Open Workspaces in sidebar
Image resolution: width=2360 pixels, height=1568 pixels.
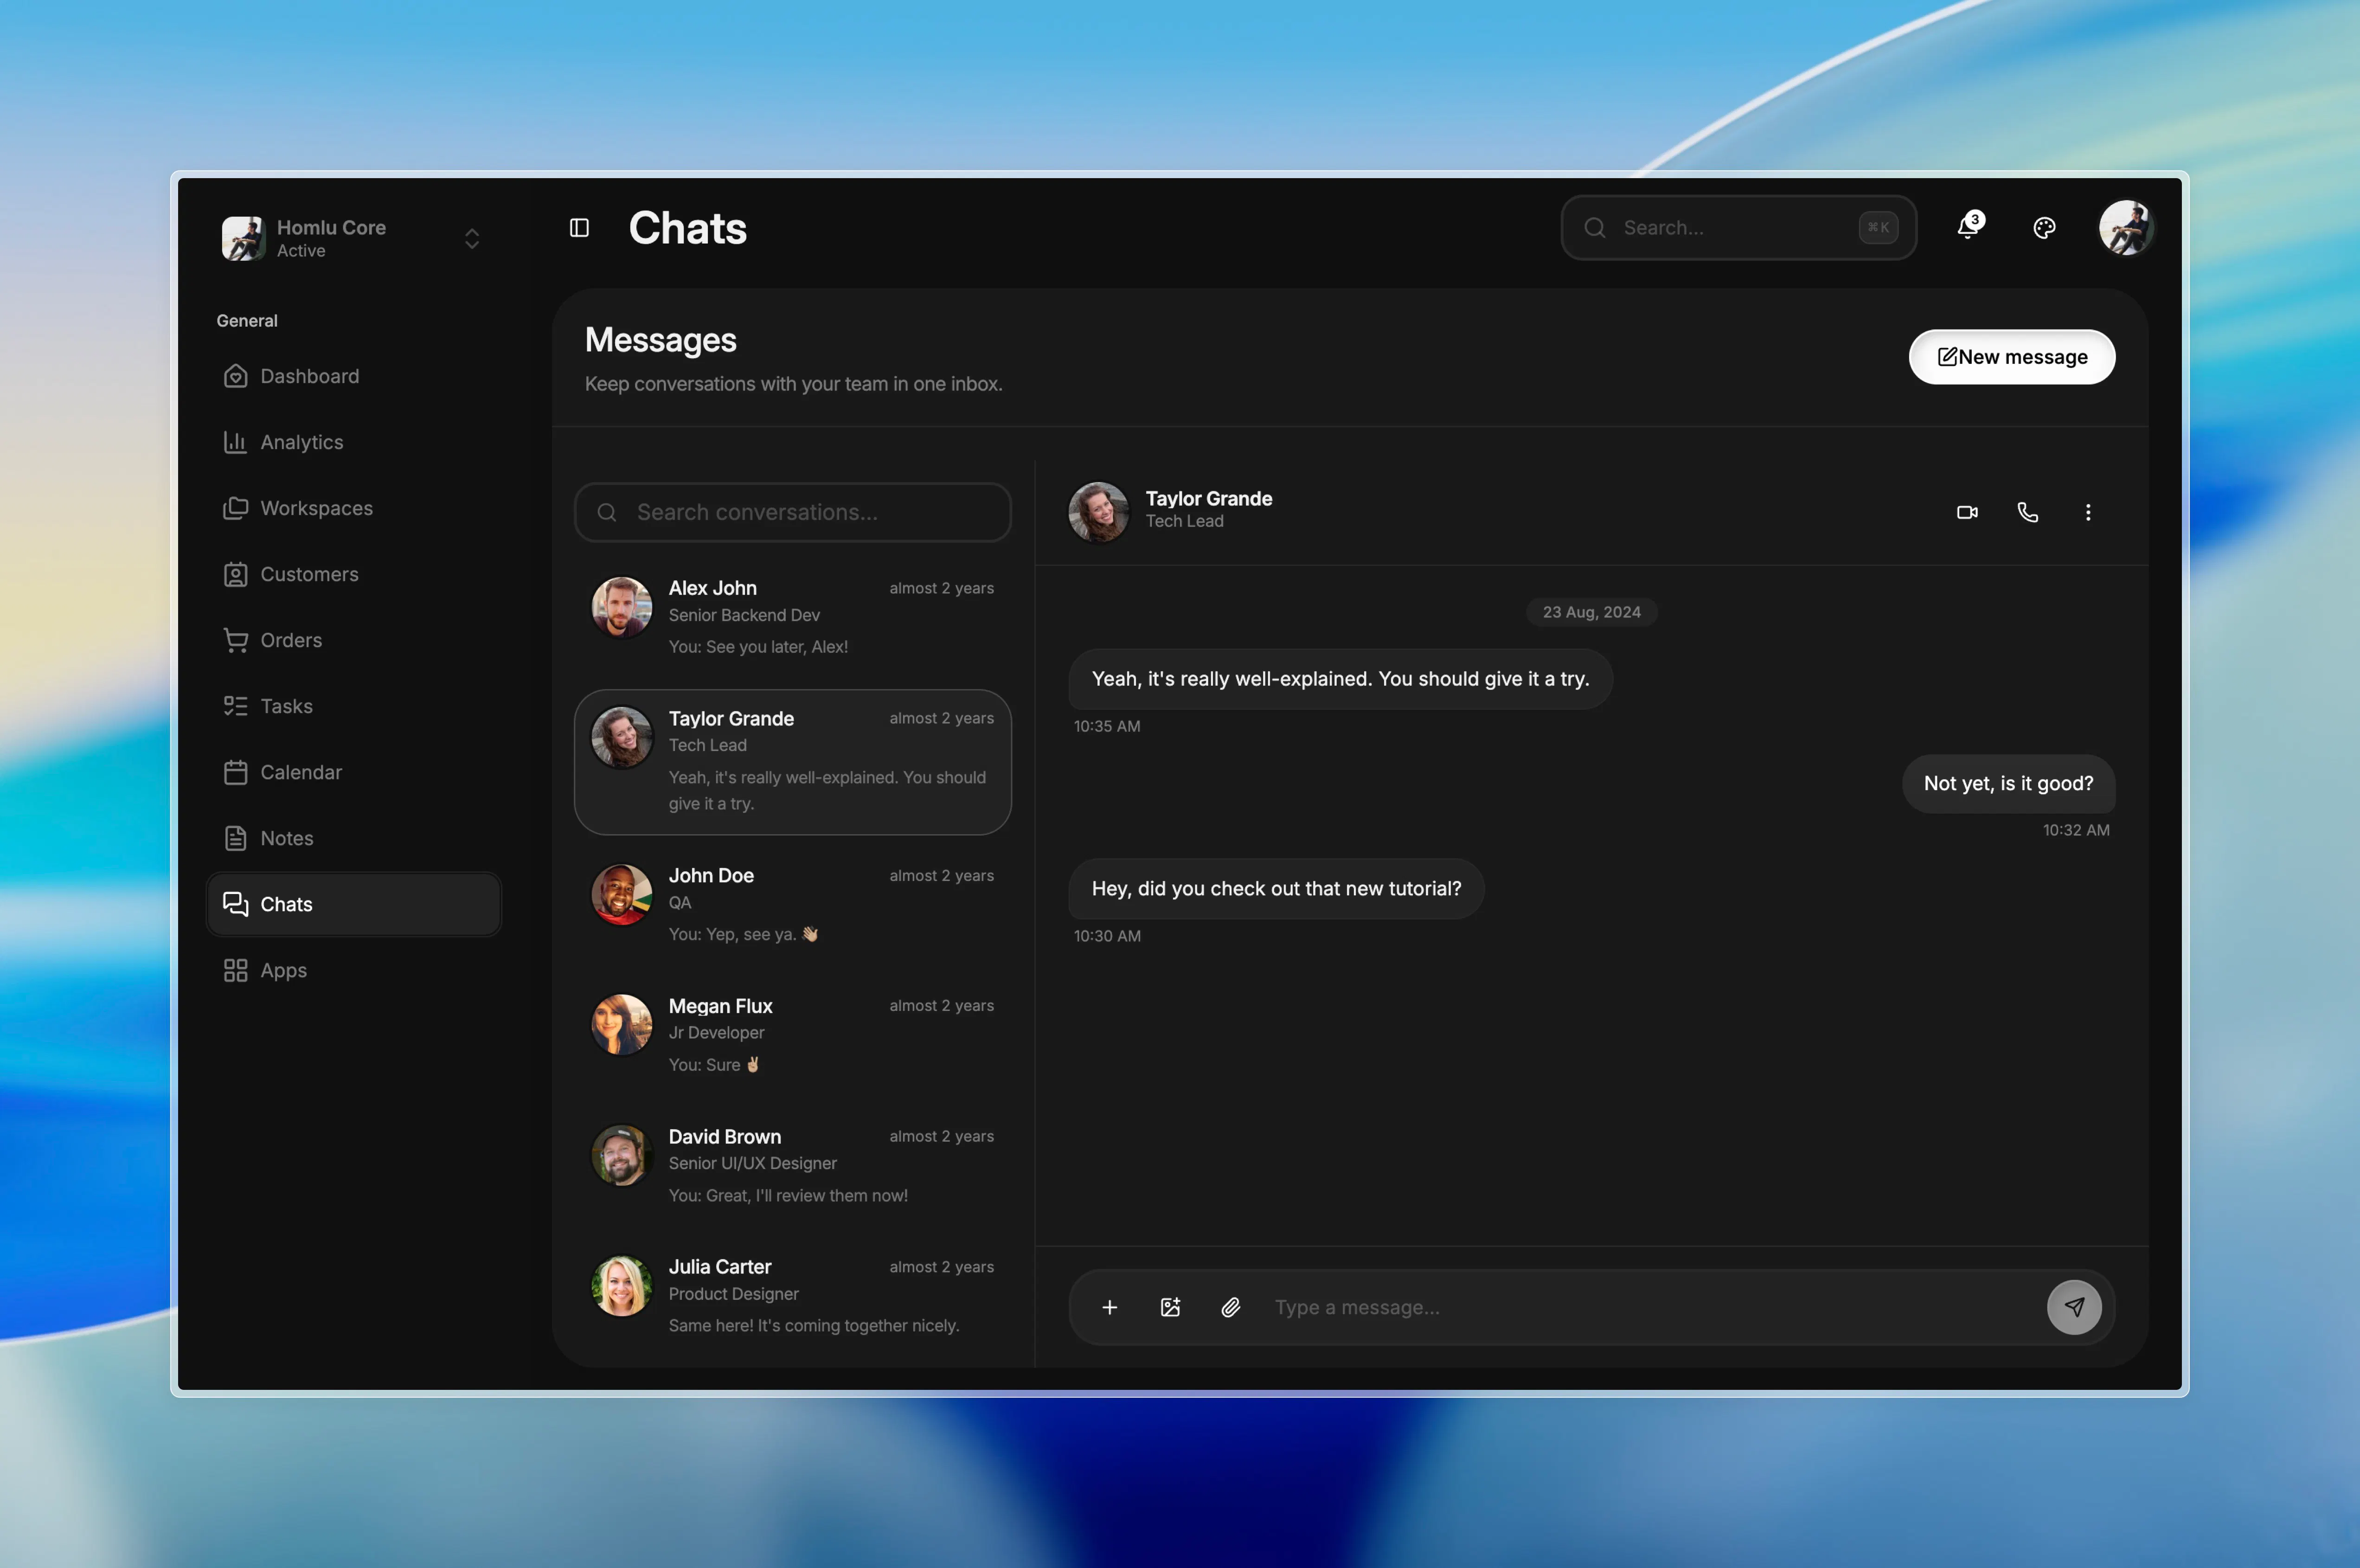(354, 508)
